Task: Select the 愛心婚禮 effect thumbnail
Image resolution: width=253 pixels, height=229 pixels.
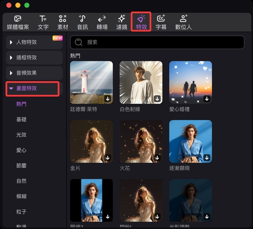Action: pos(190,82)
